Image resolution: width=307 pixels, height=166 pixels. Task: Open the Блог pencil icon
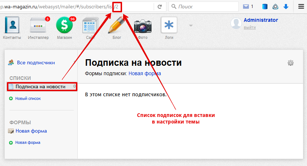(117, 25)
